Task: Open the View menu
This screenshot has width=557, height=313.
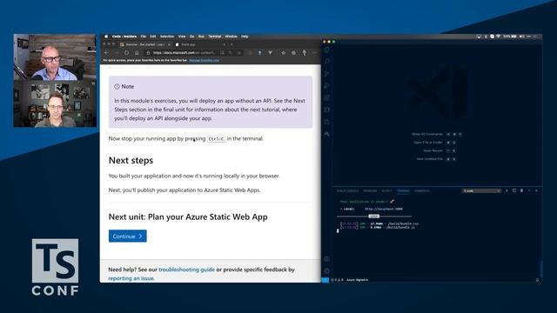Action: [182, 37]
